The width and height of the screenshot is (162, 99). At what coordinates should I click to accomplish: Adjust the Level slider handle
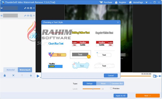point(93,89)
